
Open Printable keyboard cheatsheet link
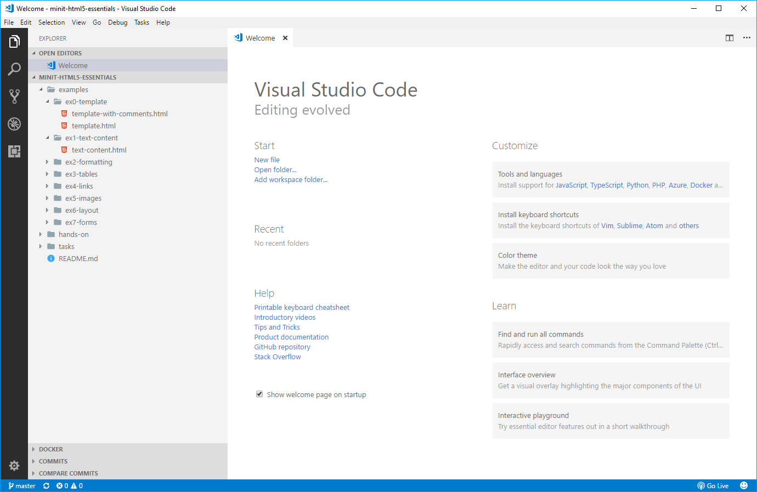302,307
